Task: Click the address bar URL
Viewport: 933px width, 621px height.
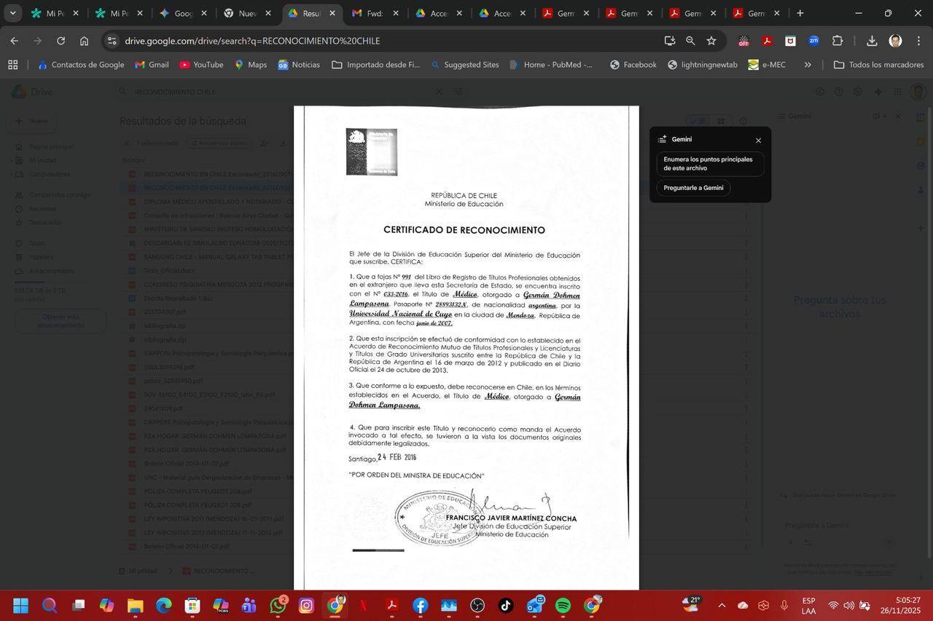Action: [x=252, y=41]
